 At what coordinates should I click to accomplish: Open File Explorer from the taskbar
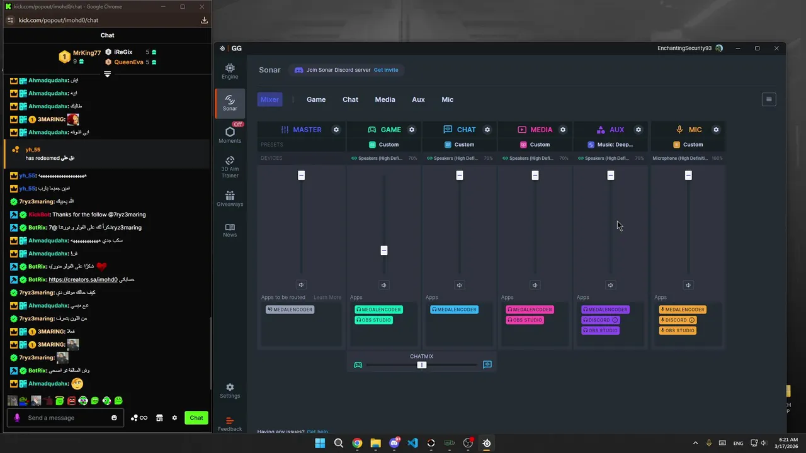click(x=375, y=443)
